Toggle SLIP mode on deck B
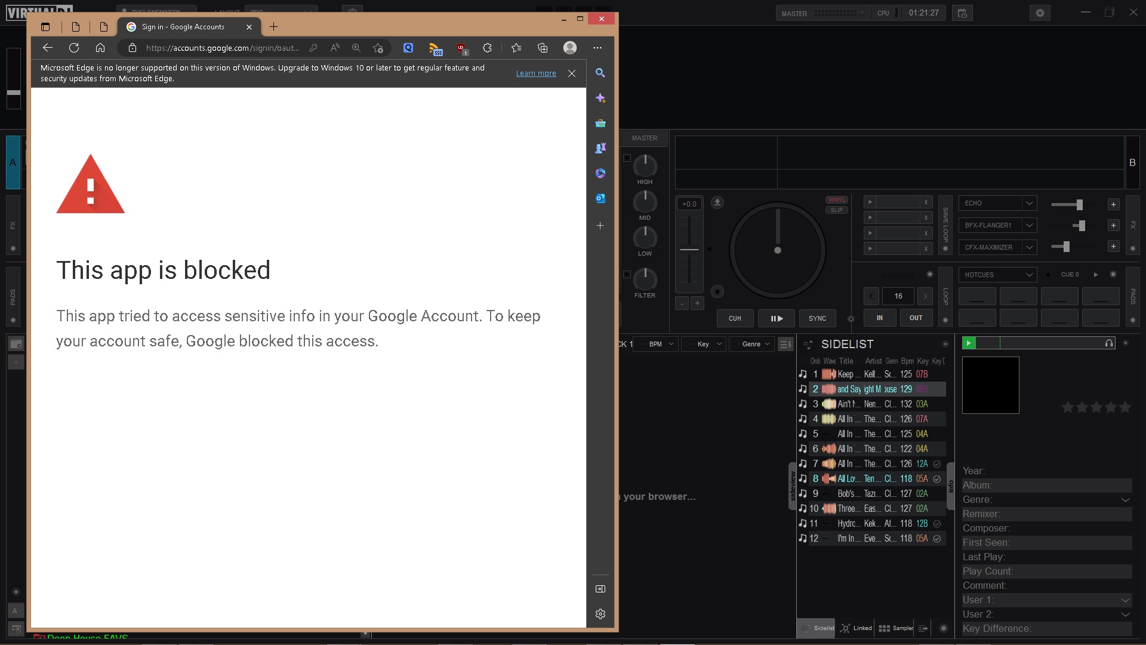This screenshot has height=645, width=1146. [x=837, y=210]
